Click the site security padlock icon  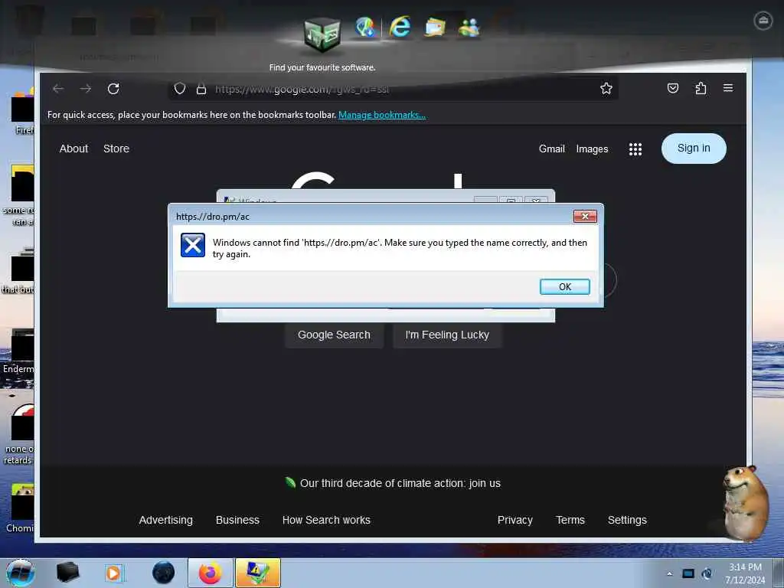coord(201,89)
